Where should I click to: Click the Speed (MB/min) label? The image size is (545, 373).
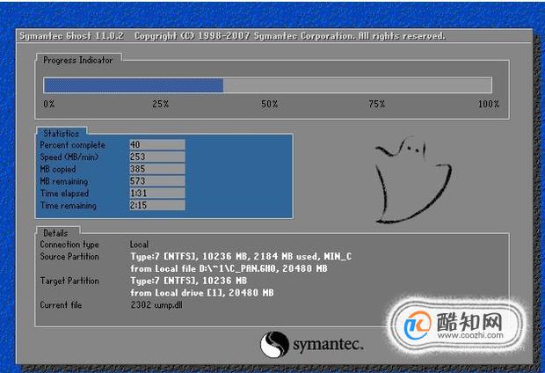pyautogui.click(x=69, y=157)
